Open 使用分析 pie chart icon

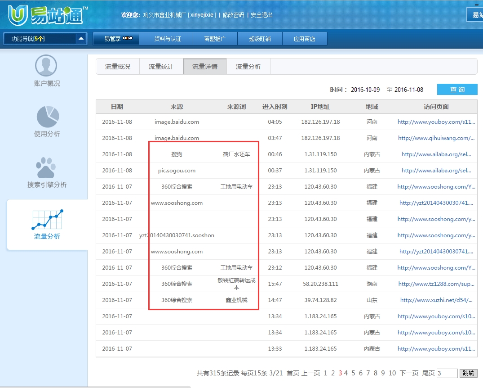[48, 116]
